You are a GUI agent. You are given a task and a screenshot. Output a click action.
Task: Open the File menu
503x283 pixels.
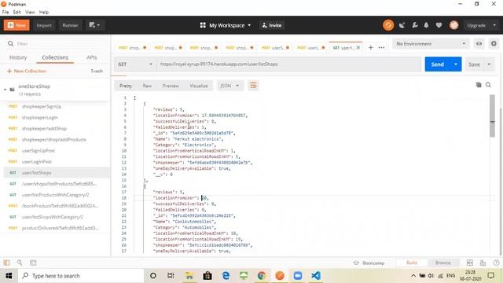coord(6,12)
